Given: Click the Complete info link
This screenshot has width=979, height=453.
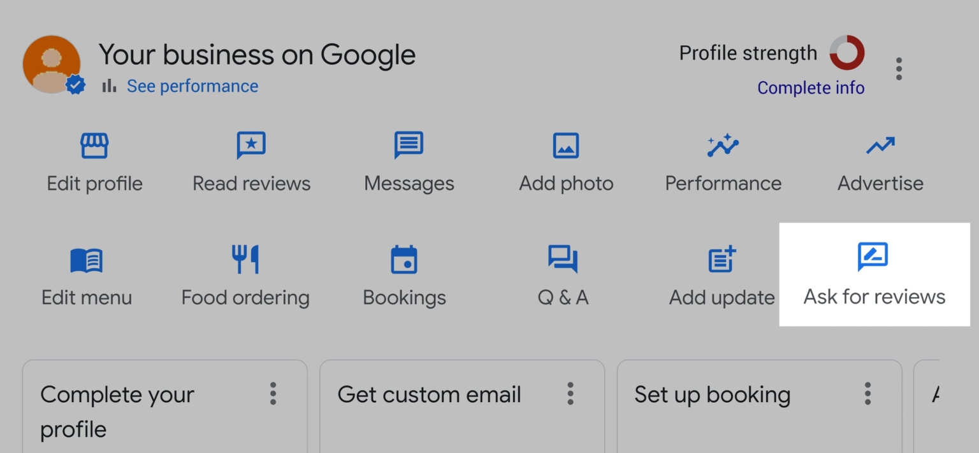Looking at the screenshot, I should (811, 88).
